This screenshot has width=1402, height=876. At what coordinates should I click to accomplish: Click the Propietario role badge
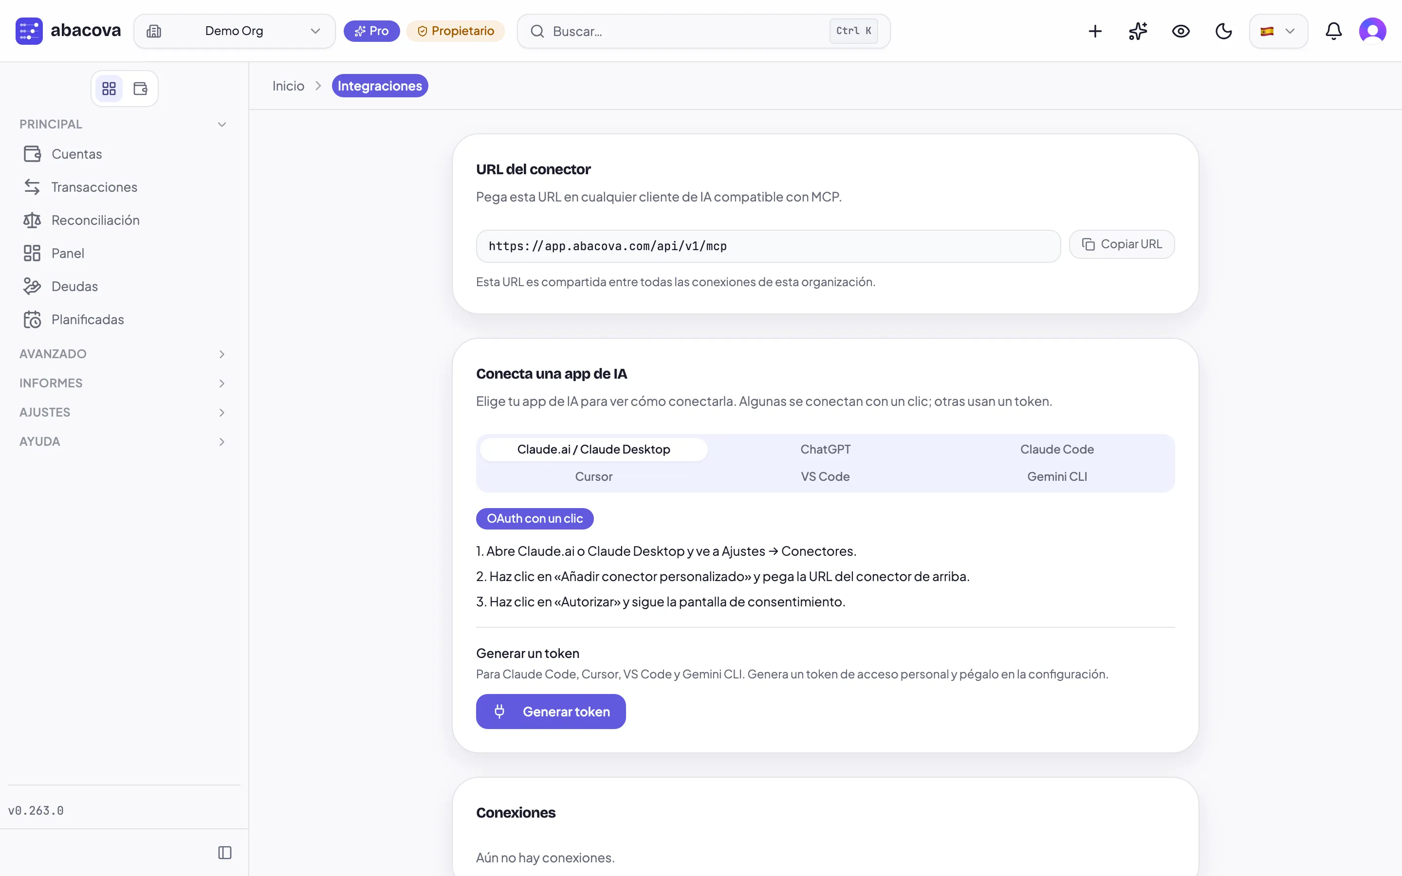point(455,31)
